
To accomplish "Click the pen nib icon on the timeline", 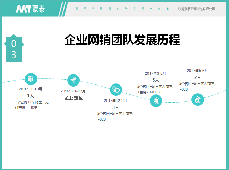I will click(197, 99).
